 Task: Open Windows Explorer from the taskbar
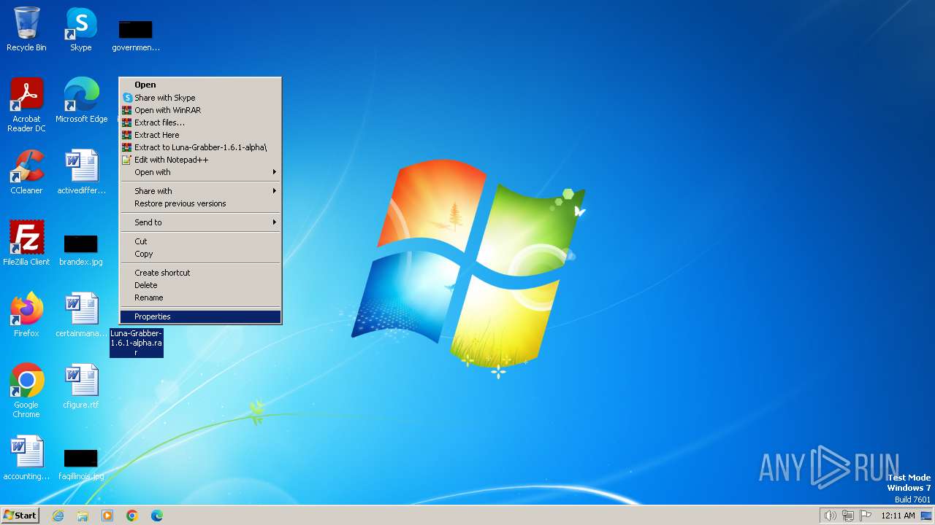point(83,516)
